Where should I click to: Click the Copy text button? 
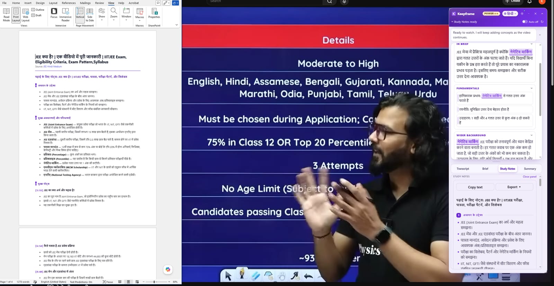tap(475, 187)
